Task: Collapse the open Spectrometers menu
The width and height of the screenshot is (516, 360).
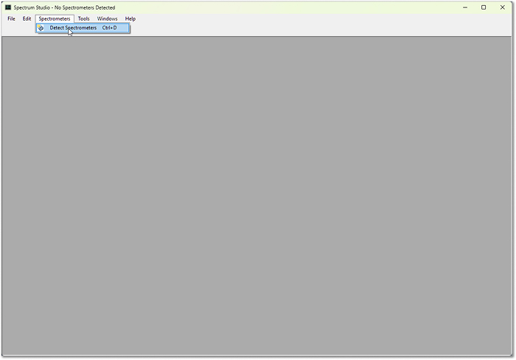Action: point(55,18)
